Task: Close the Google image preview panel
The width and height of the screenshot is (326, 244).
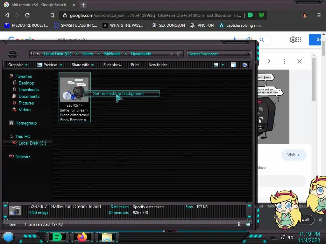Action: pos(299,61)
